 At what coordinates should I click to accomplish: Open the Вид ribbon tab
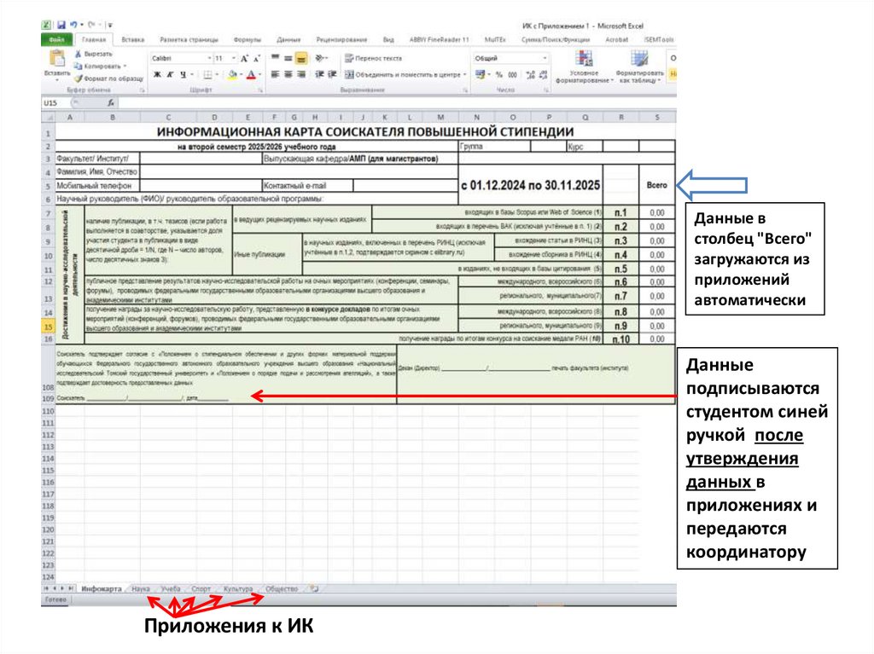[388, 39]
